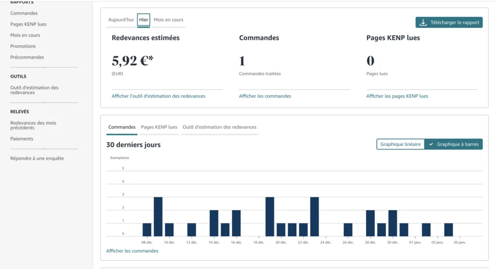The height and width of the screenshot is (269, 496).
Task: Click the checkmark icon on Graphique à barres
Action: 431,144
